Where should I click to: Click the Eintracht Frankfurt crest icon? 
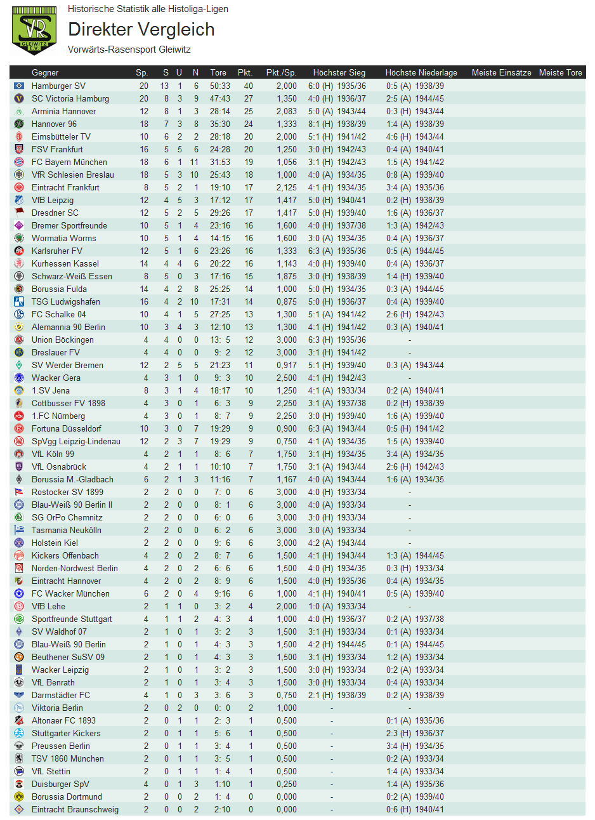tap(19, 187)
